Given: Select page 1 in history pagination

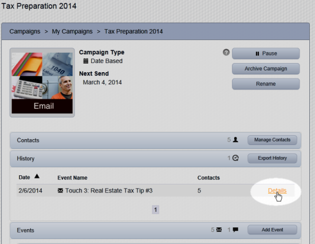Looking at the screenshot, I should point(155,210).
